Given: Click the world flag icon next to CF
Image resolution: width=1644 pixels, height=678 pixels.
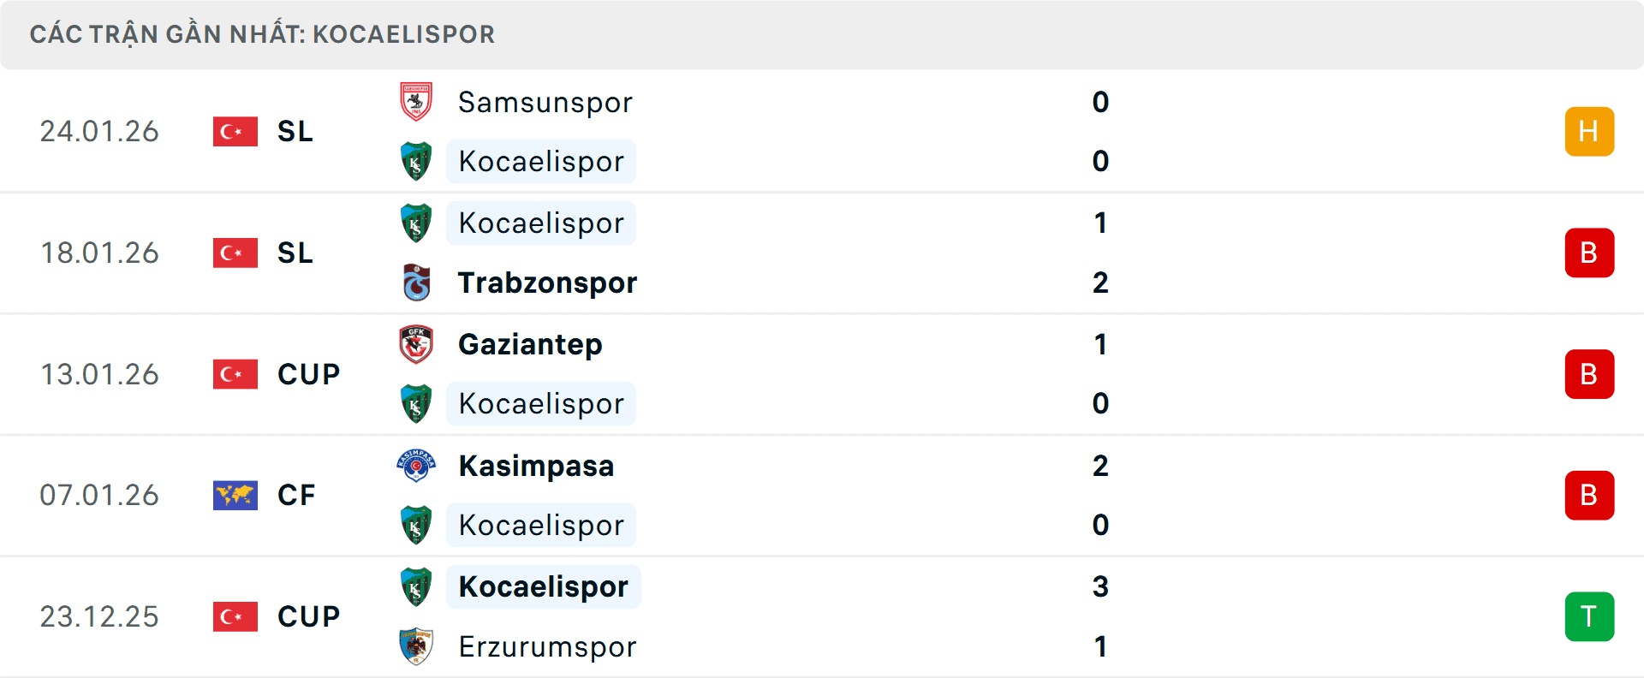Looking at the screenshot, I should [x=235, y=495].
